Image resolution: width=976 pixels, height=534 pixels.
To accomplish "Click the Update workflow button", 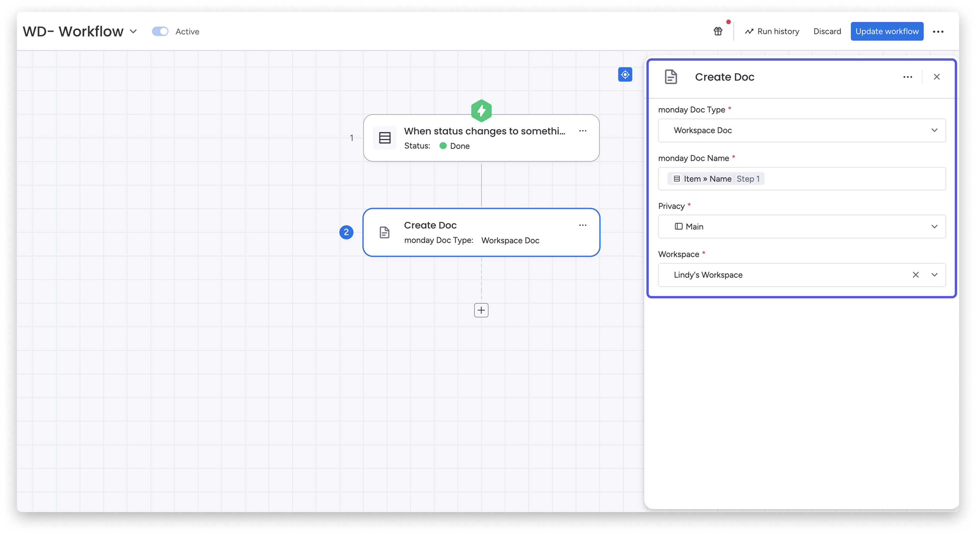I will (887, 31).
